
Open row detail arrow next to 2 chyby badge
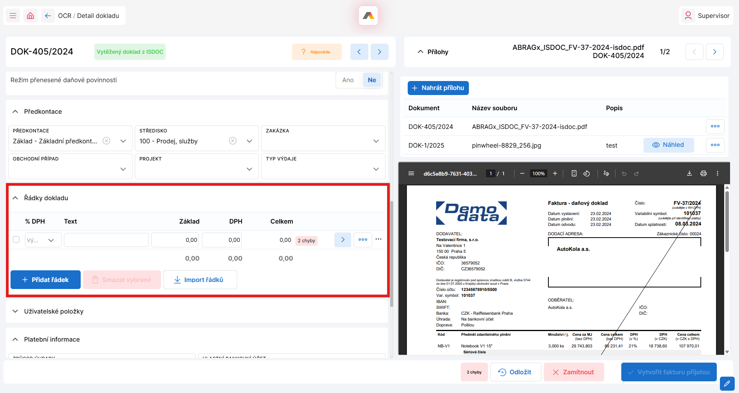click(x=343, y=240)
